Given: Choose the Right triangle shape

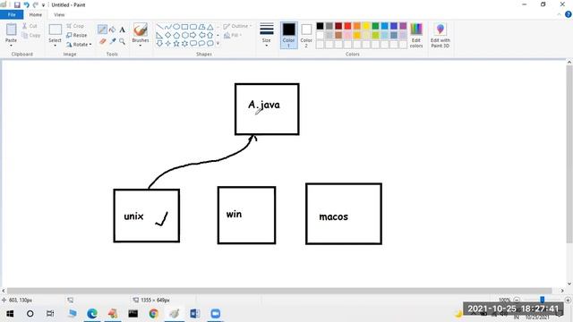Looking at the screenshot, I should (x=159, y=35).
